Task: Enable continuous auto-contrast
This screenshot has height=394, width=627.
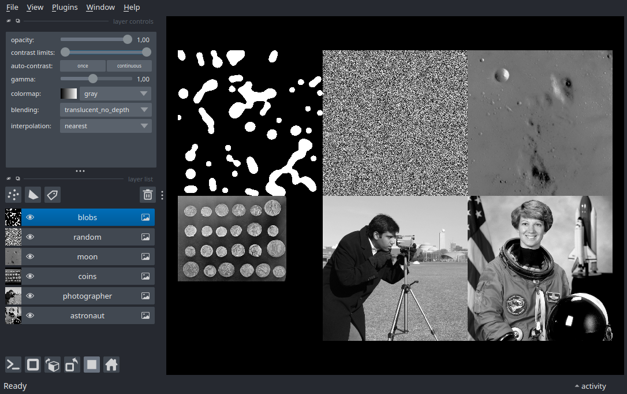Action: pyautogui.click(x=129, y=66)
